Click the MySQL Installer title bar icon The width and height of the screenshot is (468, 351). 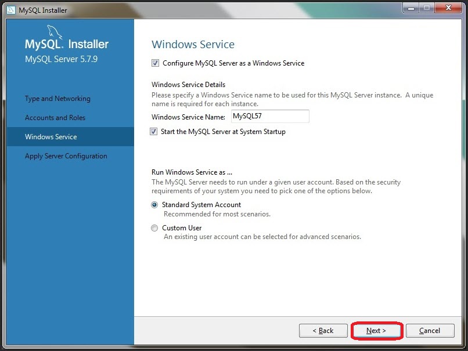(11, 10)
